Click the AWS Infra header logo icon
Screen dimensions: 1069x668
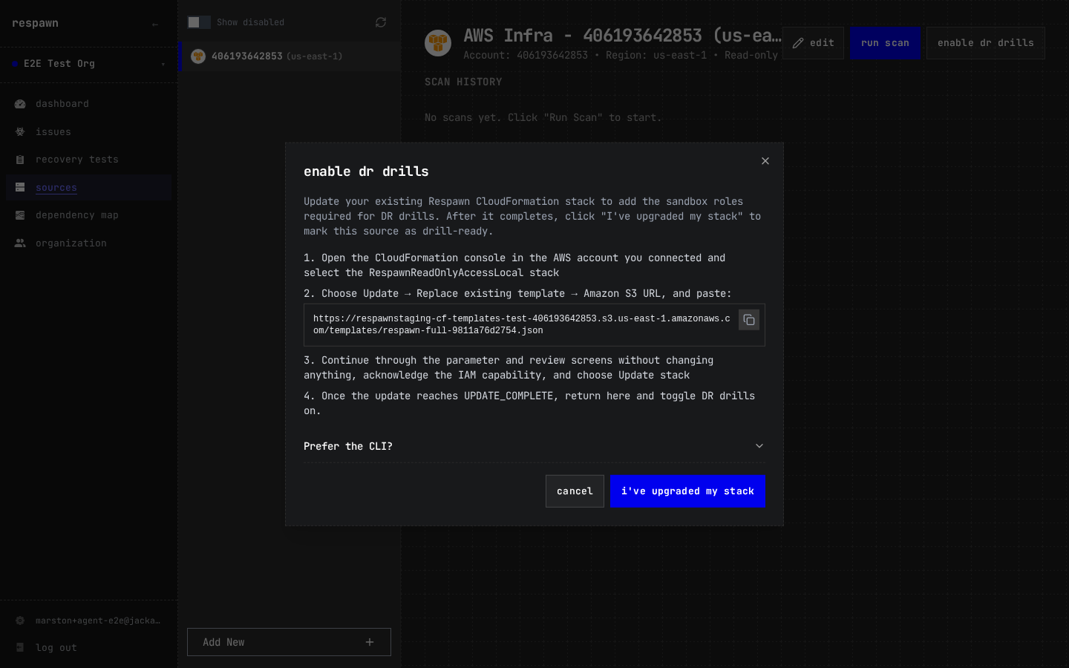point(438,43)
